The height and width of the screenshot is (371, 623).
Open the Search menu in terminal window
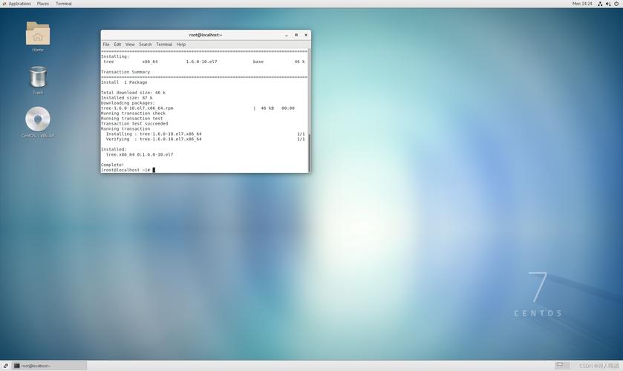pyautogui.click(x=145, y=45)
